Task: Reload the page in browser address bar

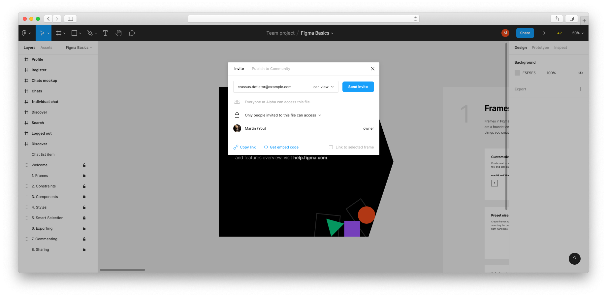Action: [x=415, y=19]
